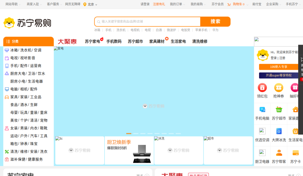The height and width of the screenshot is (176, 303).
Task: Click the 注册 link in welcome panel
Action: tap(282, 58)
